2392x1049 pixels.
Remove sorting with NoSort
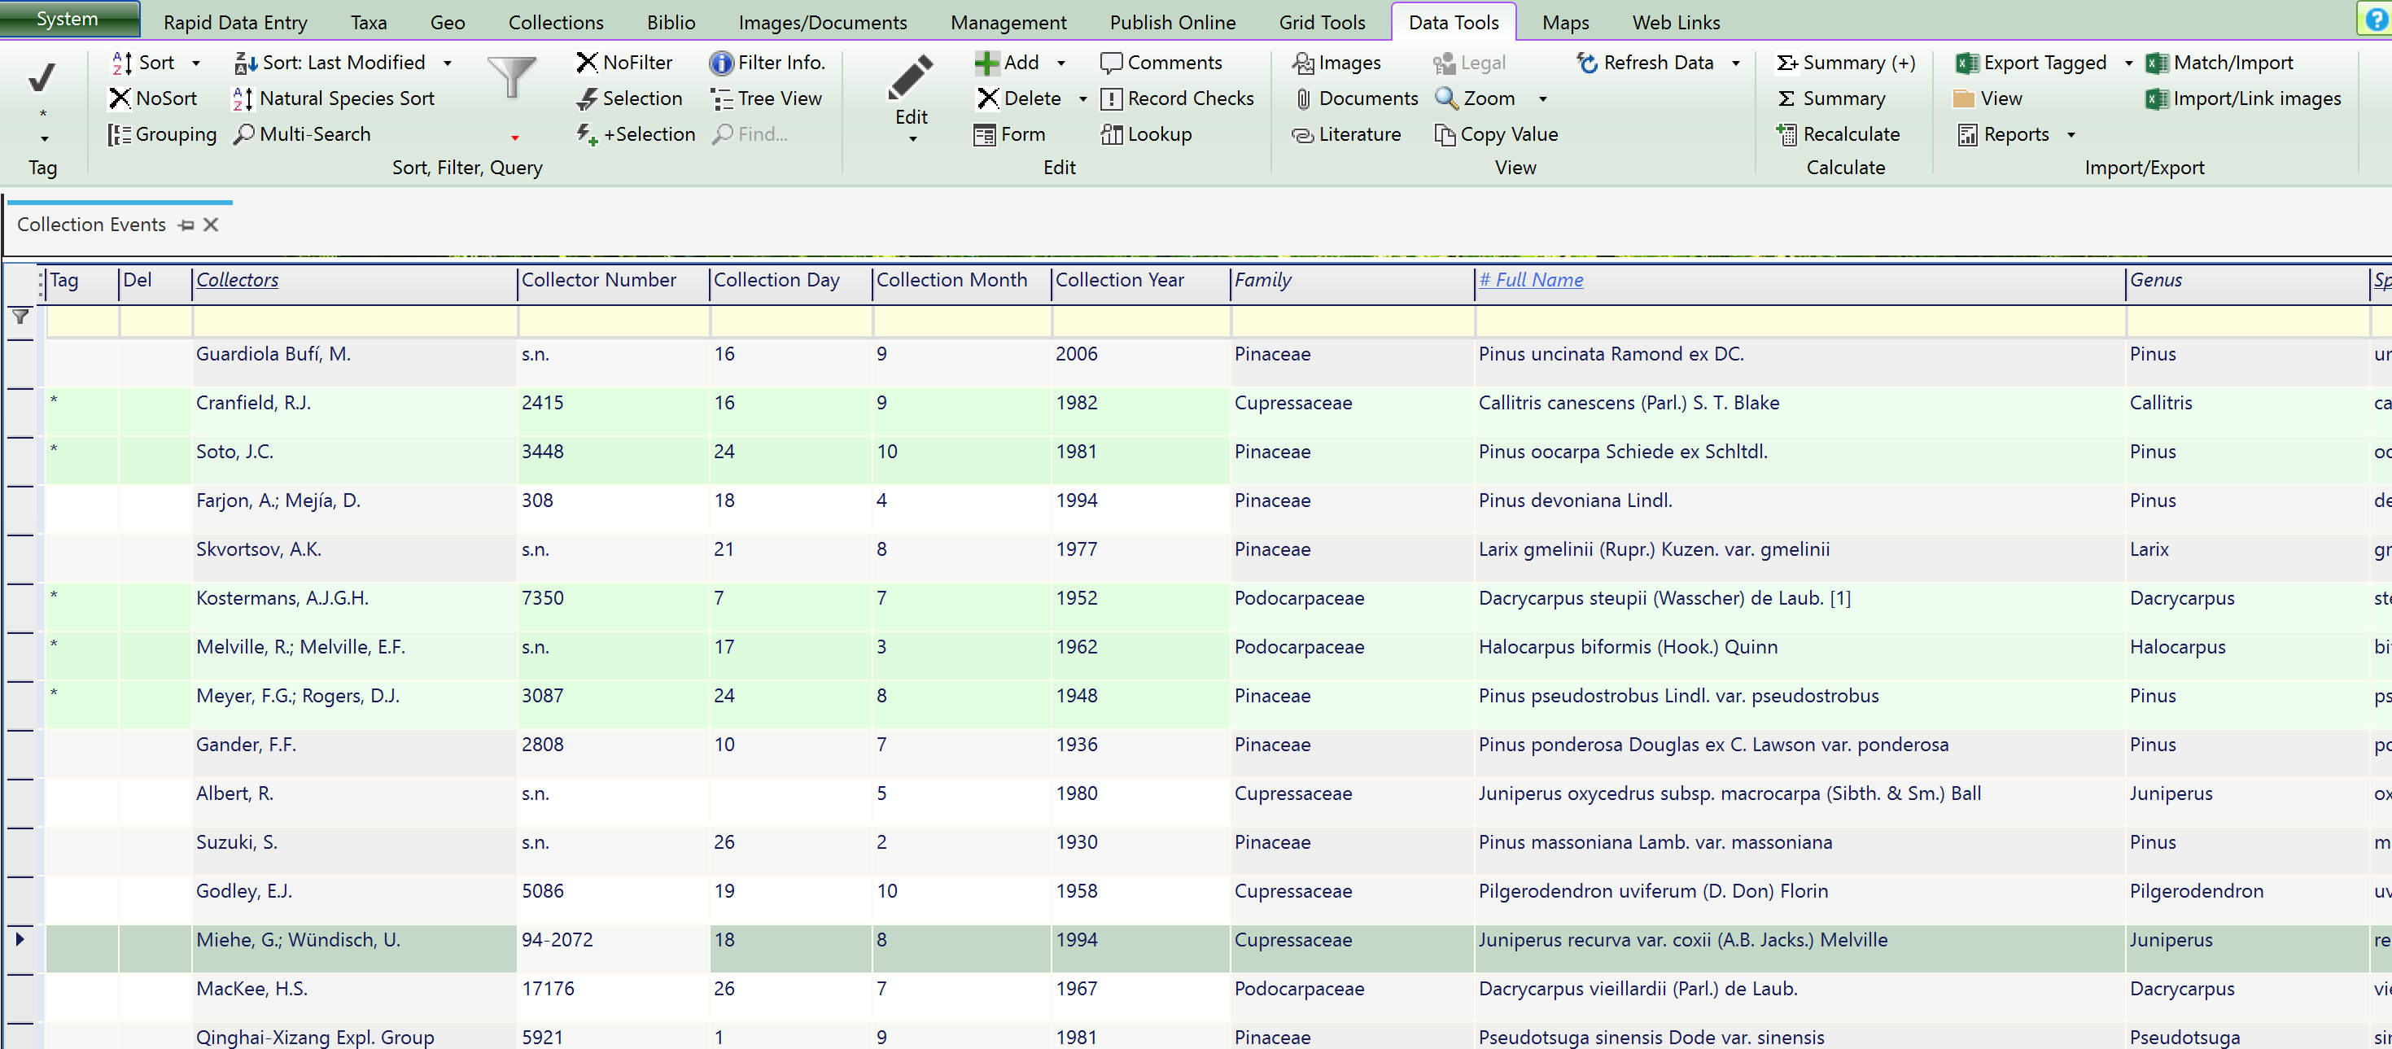(x=152, y=98)
